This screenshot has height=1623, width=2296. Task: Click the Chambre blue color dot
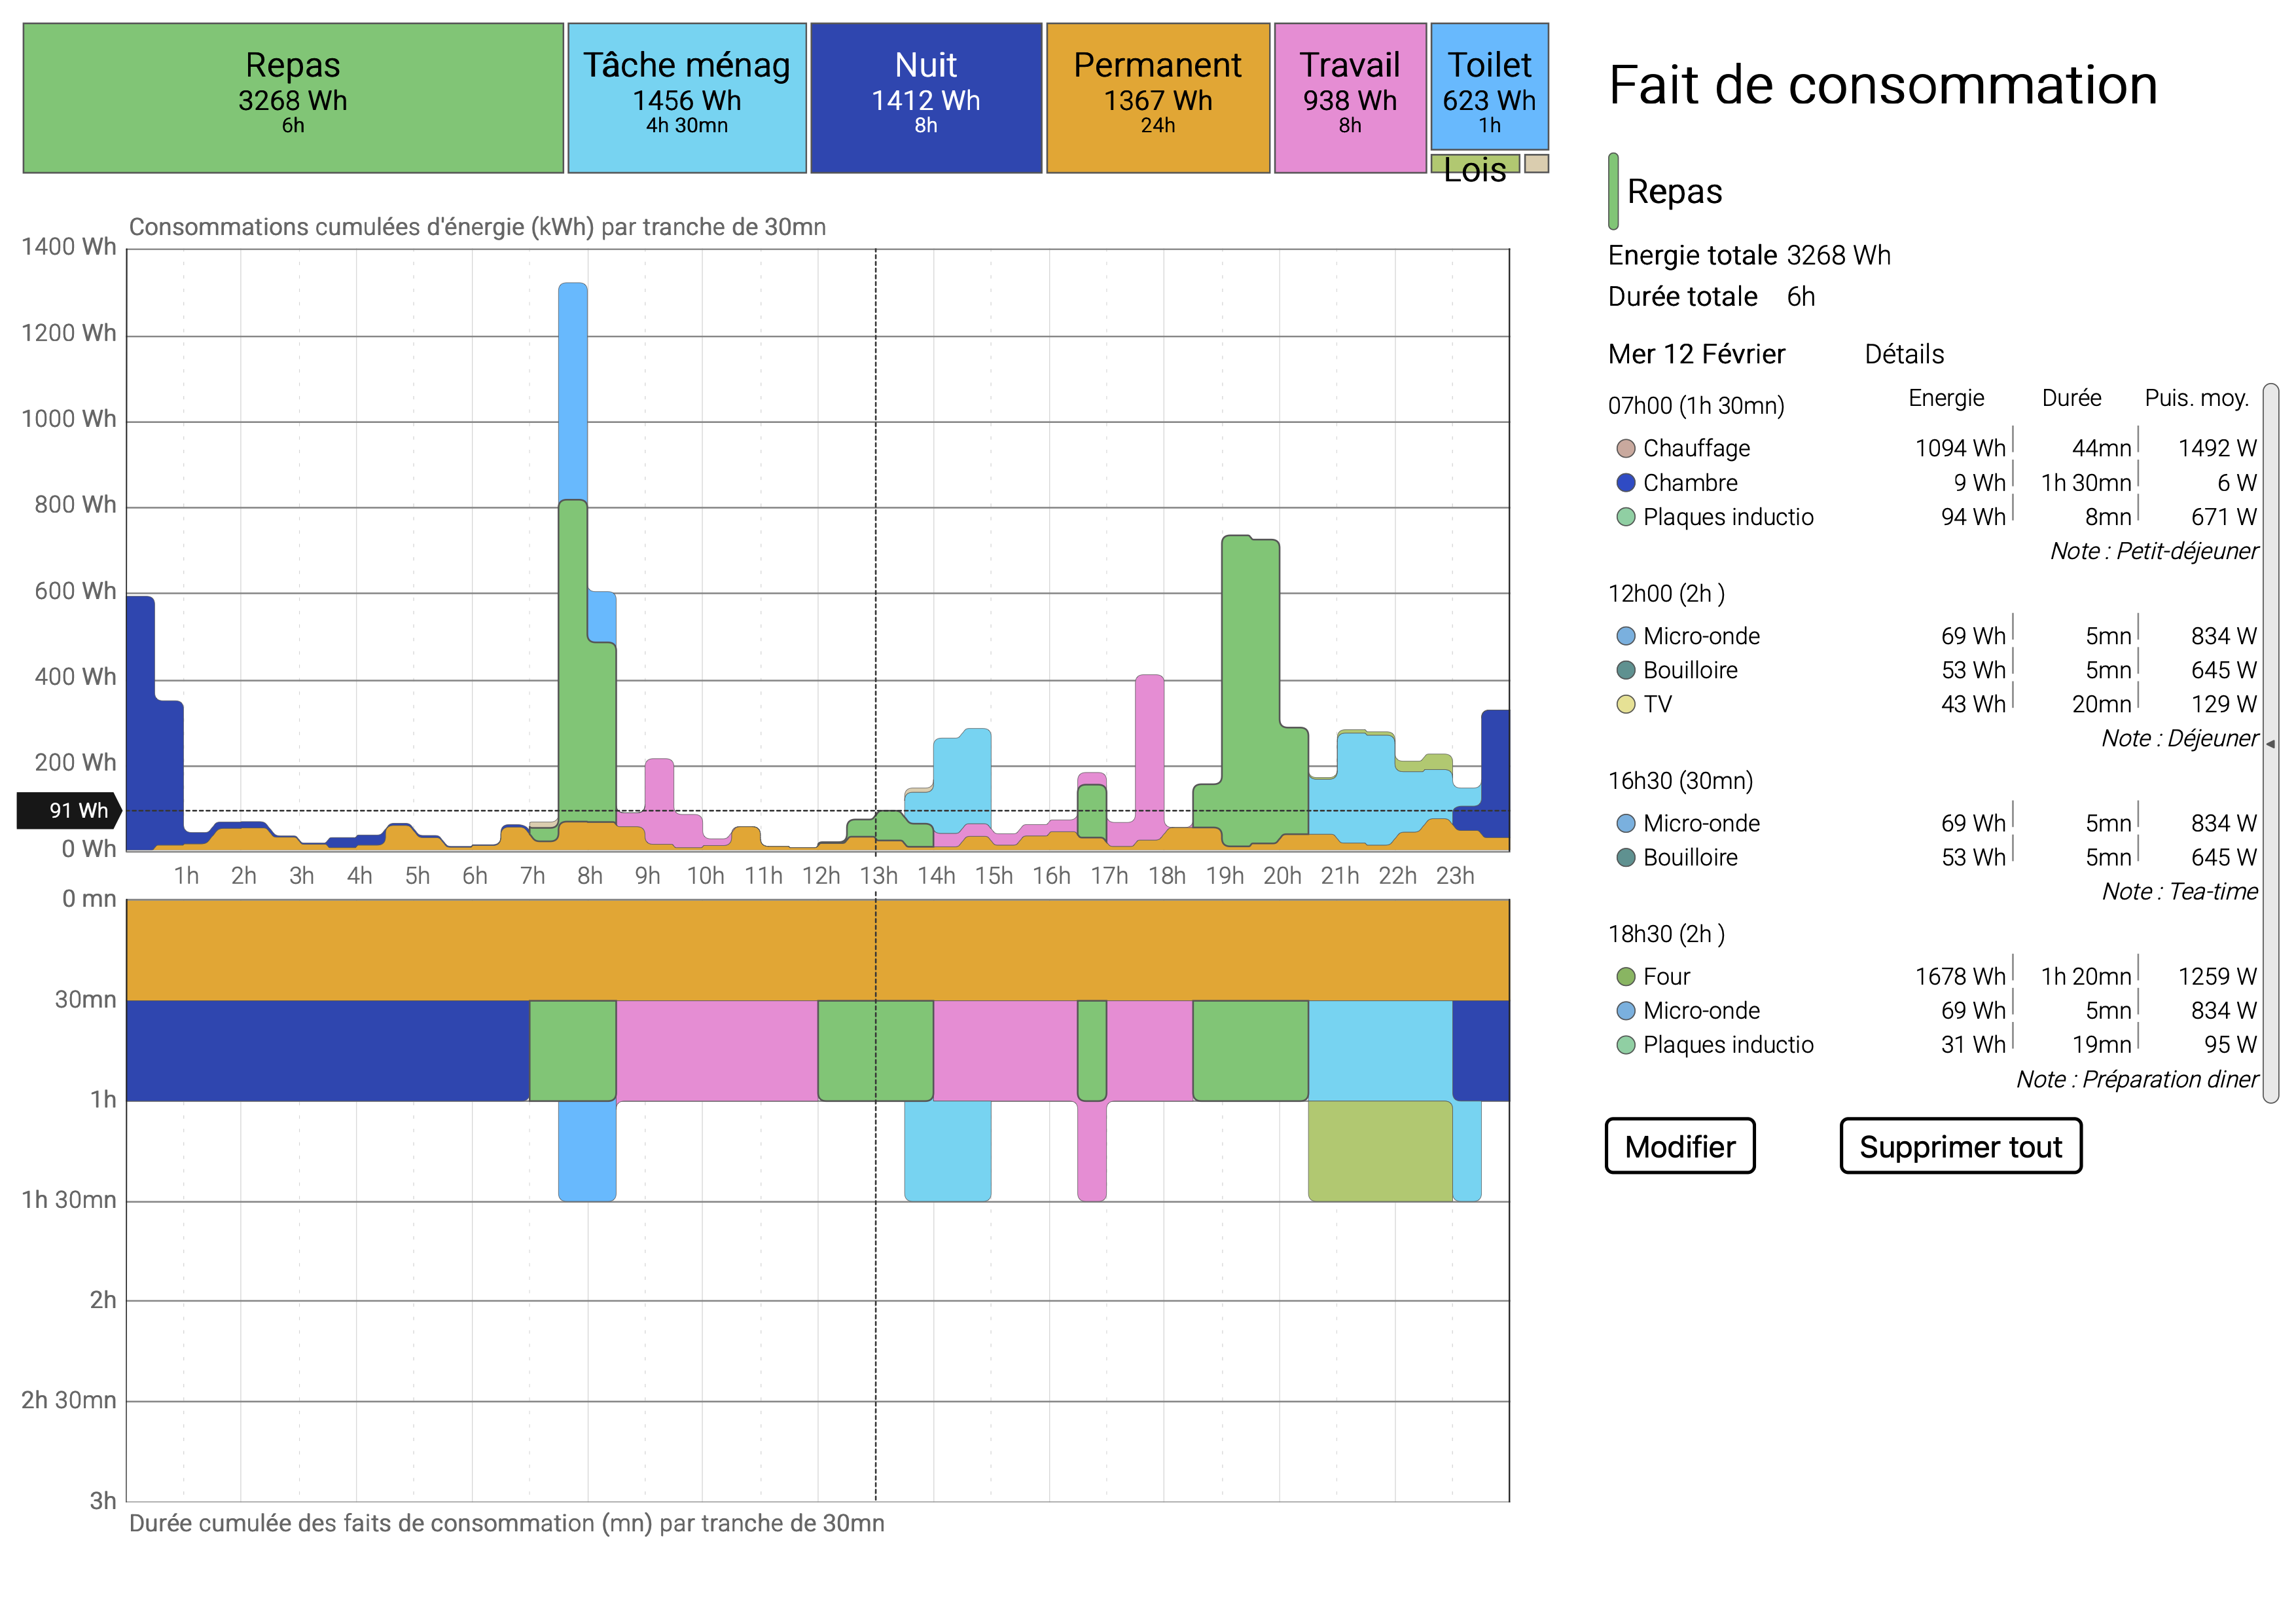point(1625,483)
